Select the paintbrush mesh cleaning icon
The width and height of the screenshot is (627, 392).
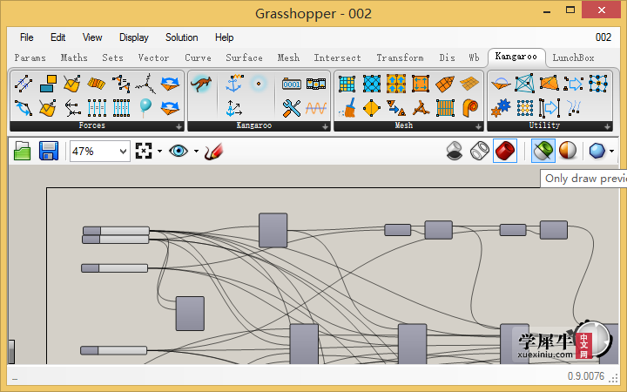(x=347, y=108)
